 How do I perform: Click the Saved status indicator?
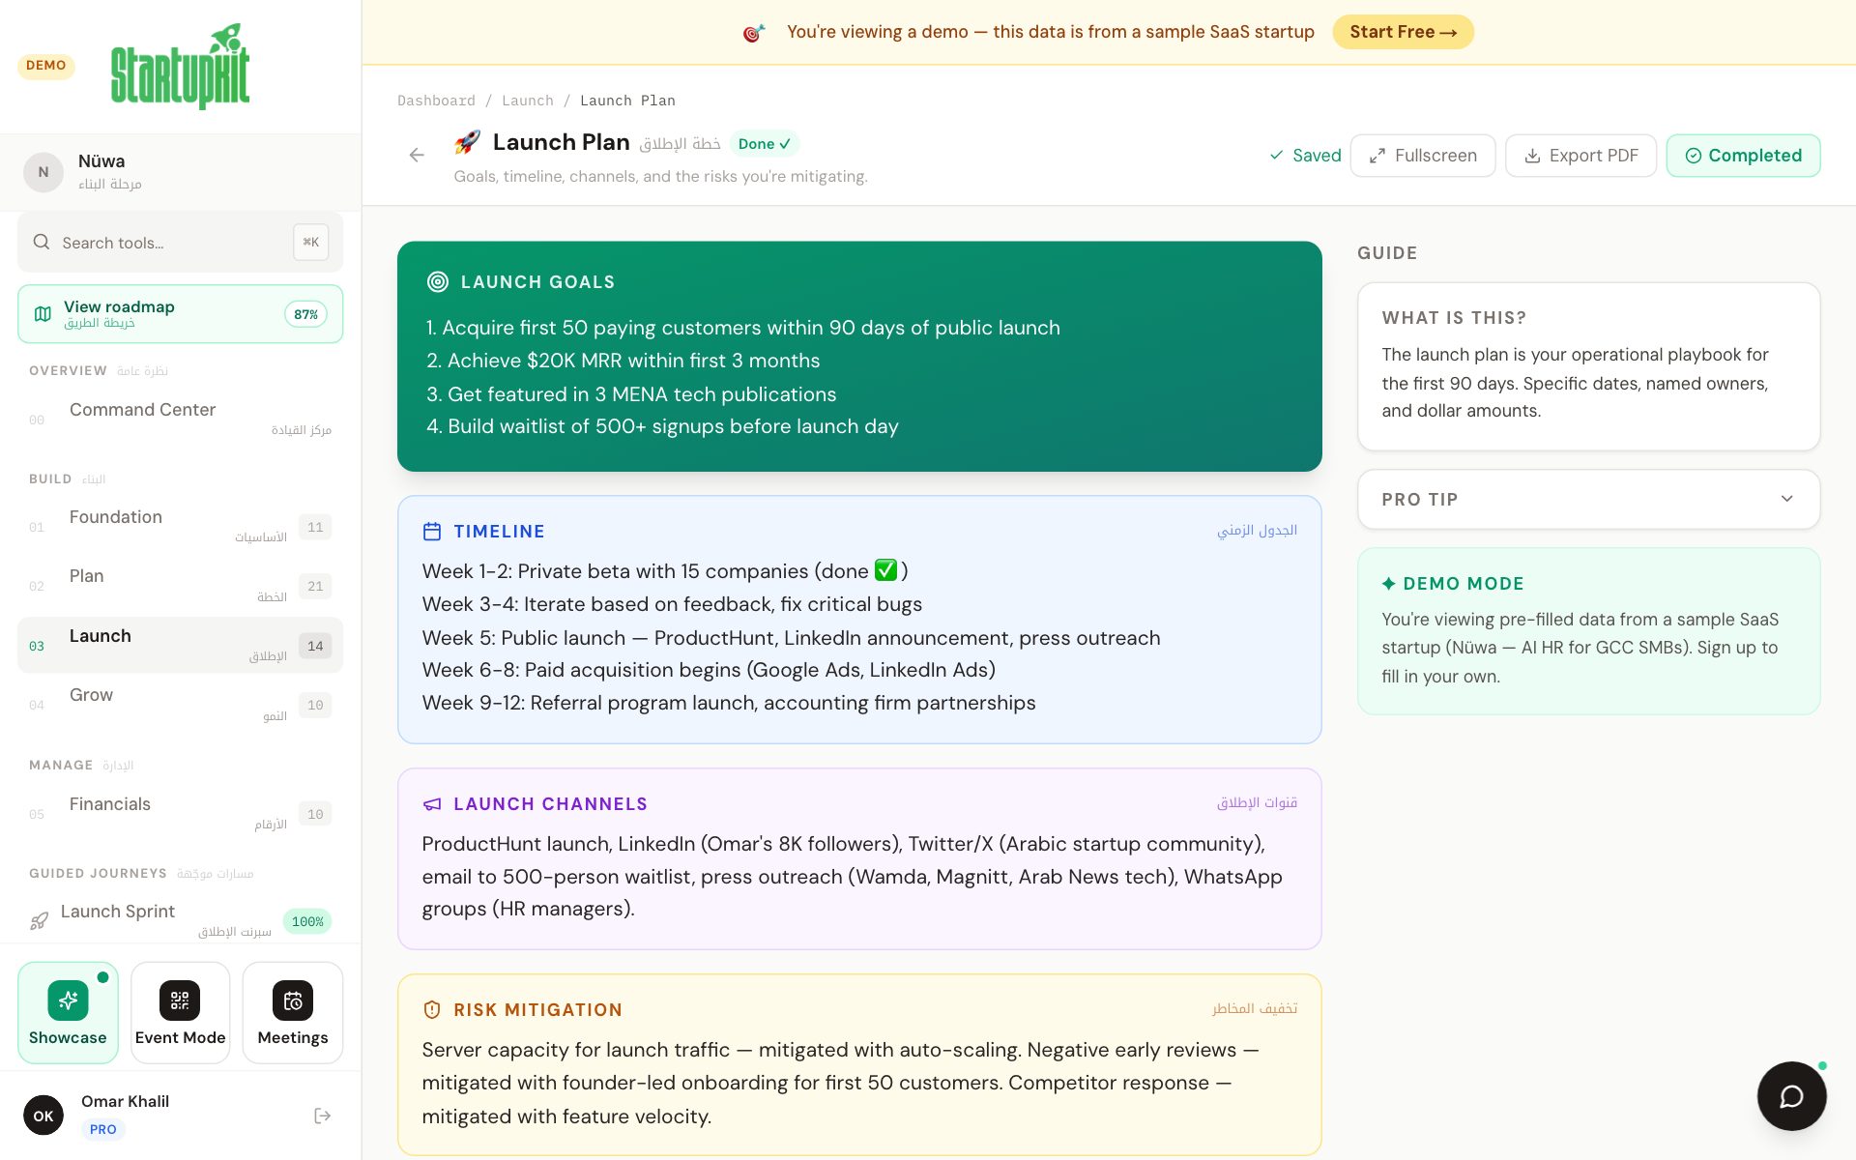tap(1305, 156)
